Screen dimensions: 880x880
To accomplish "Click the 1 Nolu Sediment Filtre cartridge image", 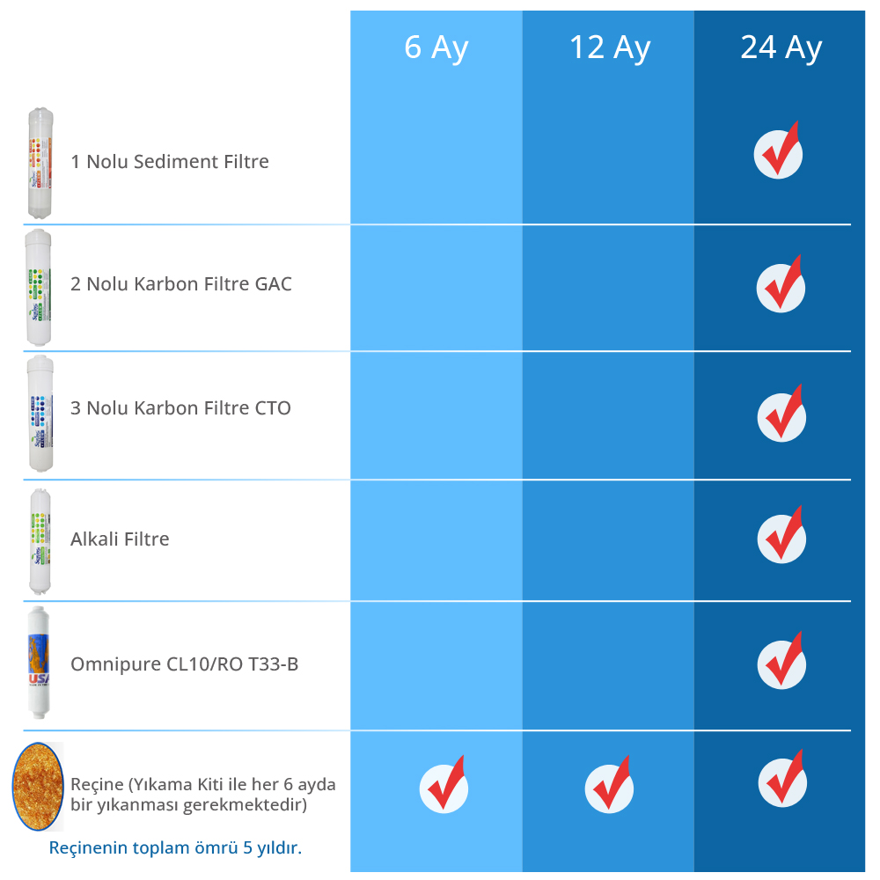I will pyautogui.click(x=40, y=162).
